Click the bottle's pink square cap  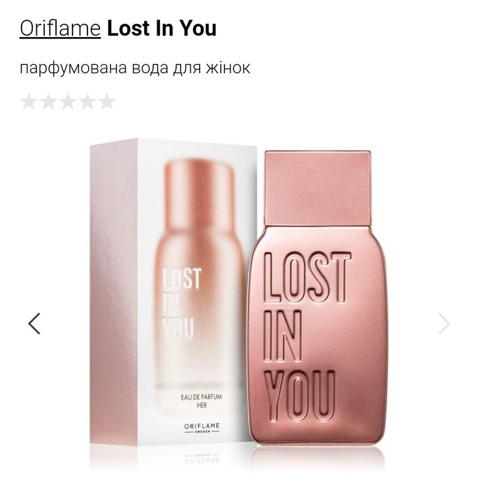[317, 188]
